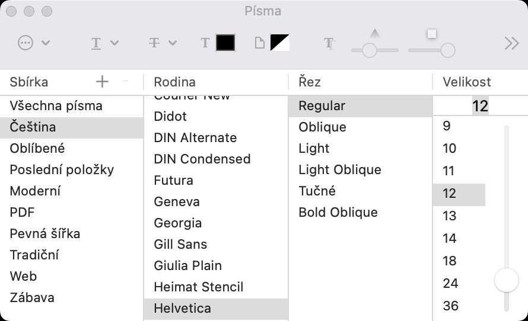The image size is (528, 321).
Task: Click the minus icon to remove a collection
Action: coord(125,82)
